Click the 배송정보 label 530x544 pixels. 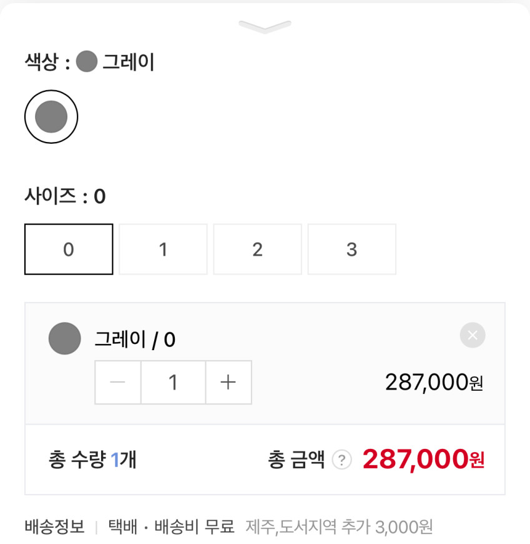(x=54, y=527)
